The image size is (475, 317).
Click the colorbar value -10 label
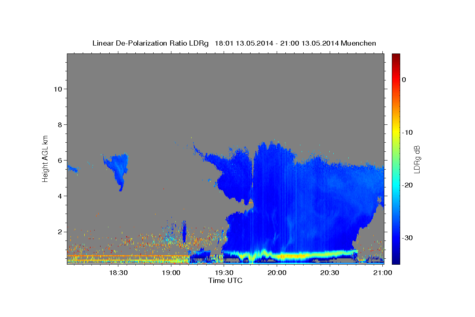click(x=407, y=132)
